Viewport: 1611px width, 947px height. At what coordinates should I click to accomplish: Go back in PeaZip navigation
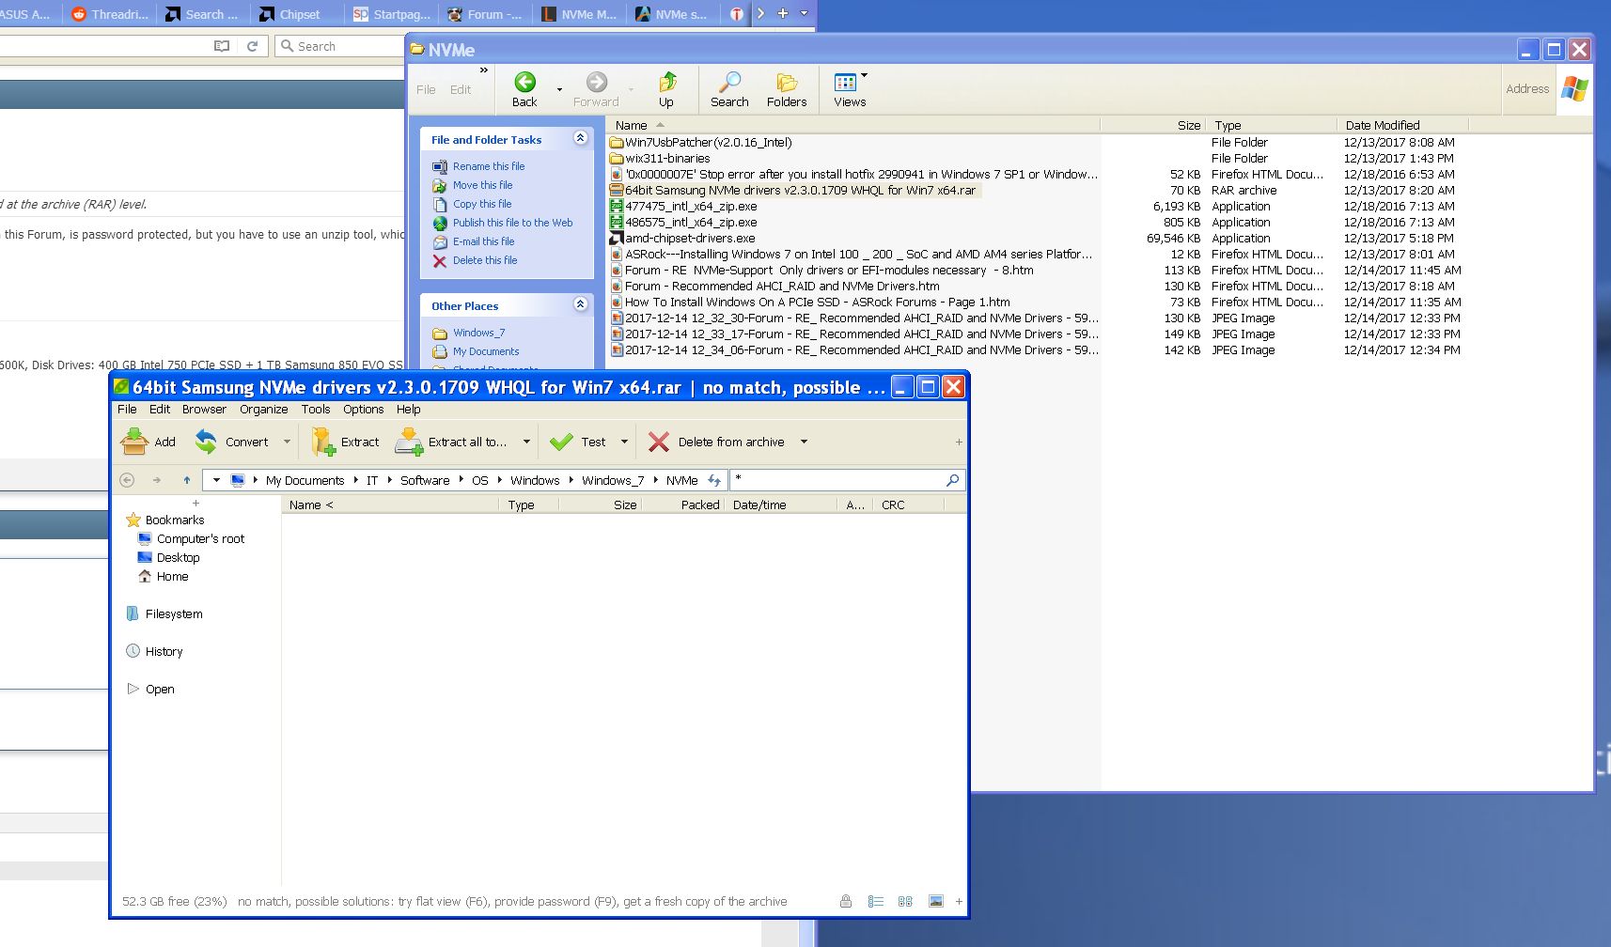pos(127,480)
